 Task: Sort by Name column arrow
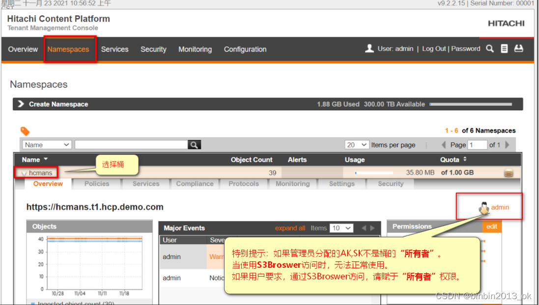(x=46, y=159)
